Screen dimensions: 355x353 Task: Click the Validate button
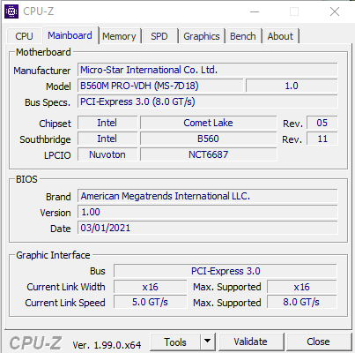[250, 342]
